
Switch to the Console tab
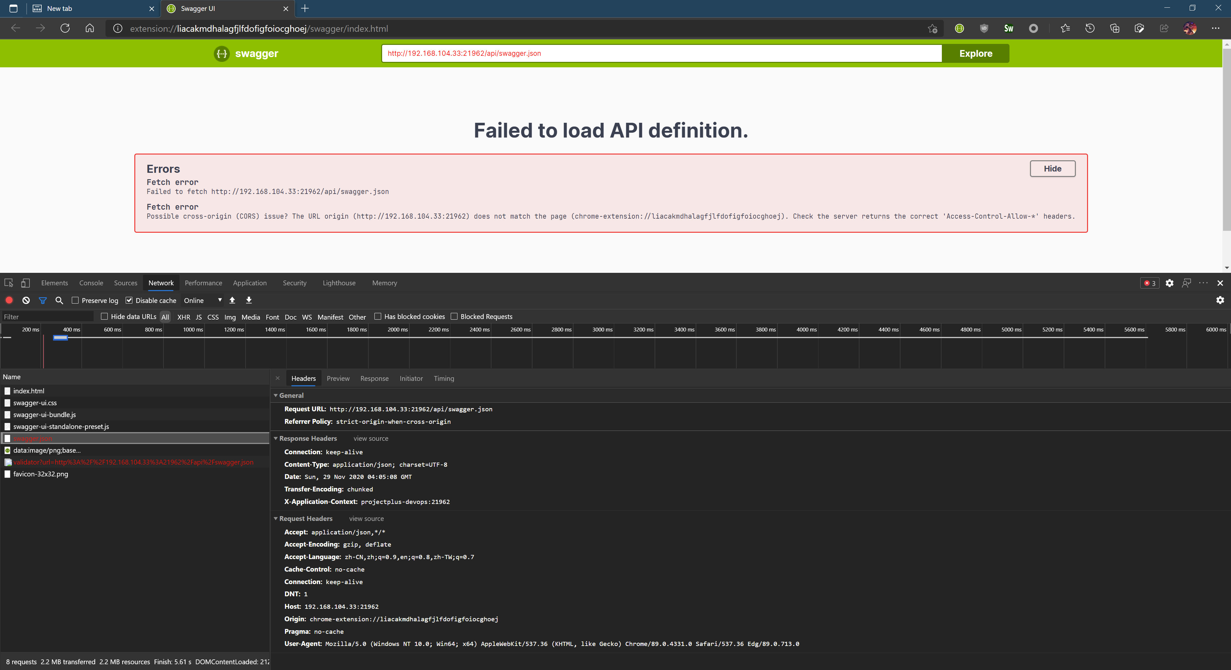point(91,283)
